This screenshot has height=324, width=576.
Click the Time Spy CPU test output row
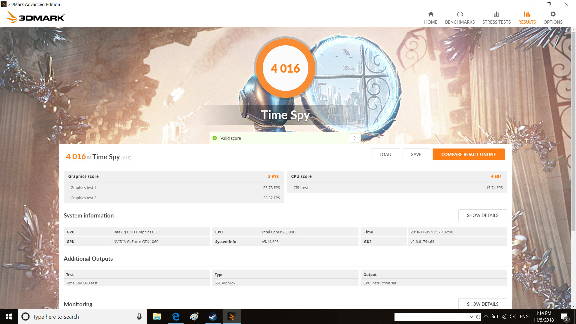(x=137, y=283)
